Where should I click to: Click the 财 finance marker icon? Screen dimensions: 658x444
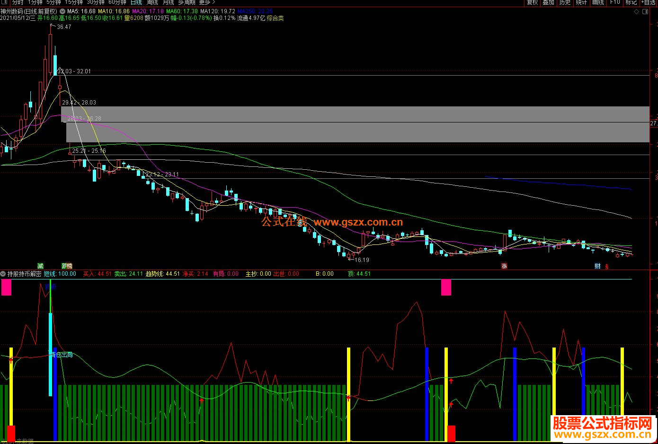(598, 266)
